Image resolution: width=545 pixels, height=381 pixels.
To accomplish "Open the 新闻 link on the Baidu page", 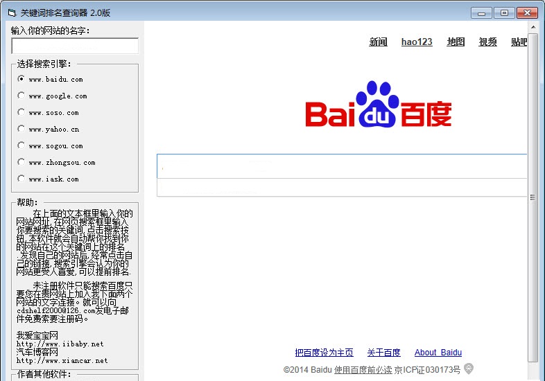I will coord(378,42).
